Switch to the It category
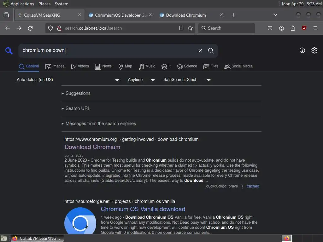Screen dimensions: 323x242 click(x=166, y=66)
